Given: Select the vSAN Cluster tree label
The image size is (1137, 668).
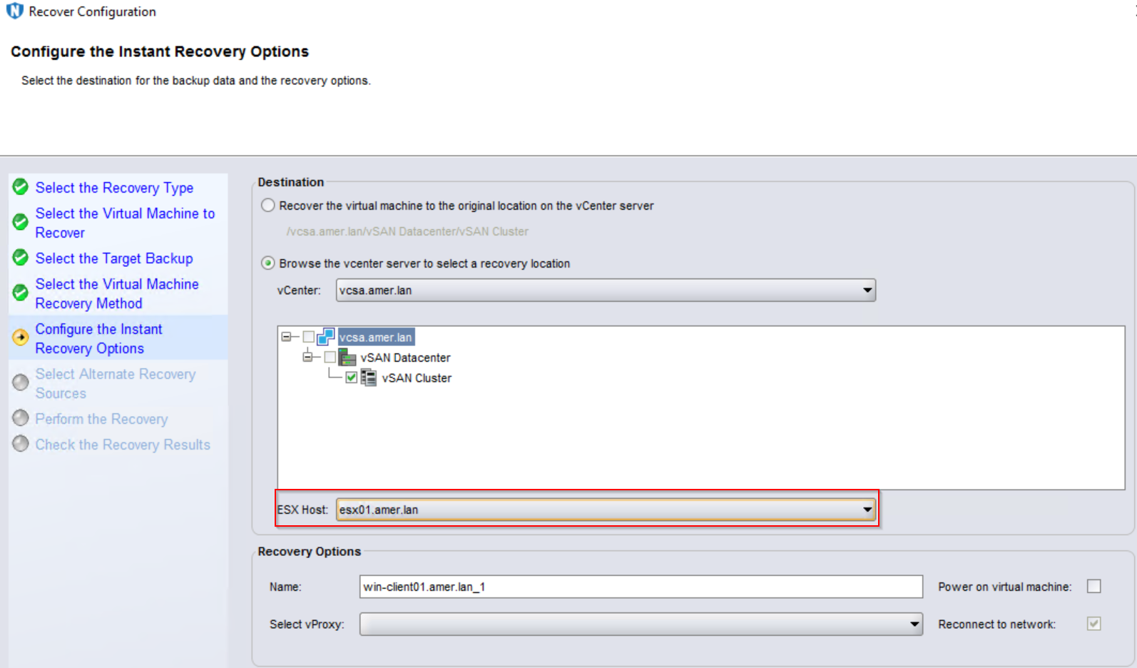Looking at the screenshot, I should click(x=417, y=378).
